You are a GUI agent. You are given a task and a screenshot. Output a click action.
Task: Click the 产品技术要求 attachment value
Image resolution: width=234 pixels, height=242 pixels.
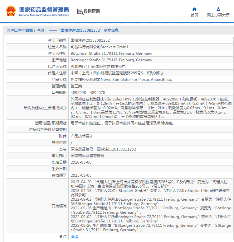coord(82,136)
